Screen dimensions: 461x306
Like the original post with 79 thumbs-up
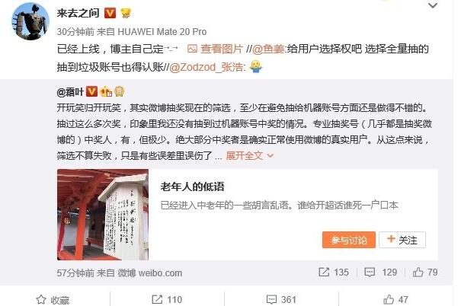click(425, 273)
